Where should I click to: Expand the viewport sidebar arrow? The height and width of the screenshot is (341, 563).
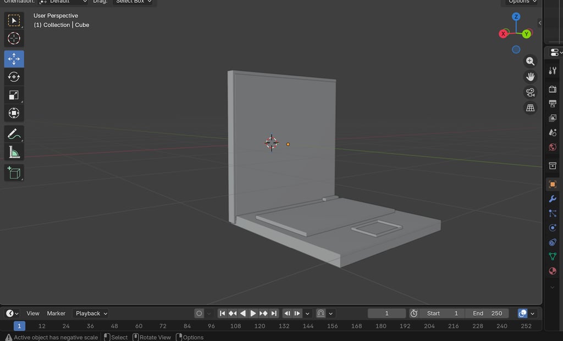pos(540,23)
